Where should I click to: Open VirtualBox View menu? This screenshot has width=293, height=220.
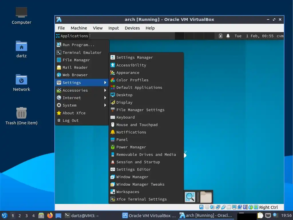[x=98, y=28]
